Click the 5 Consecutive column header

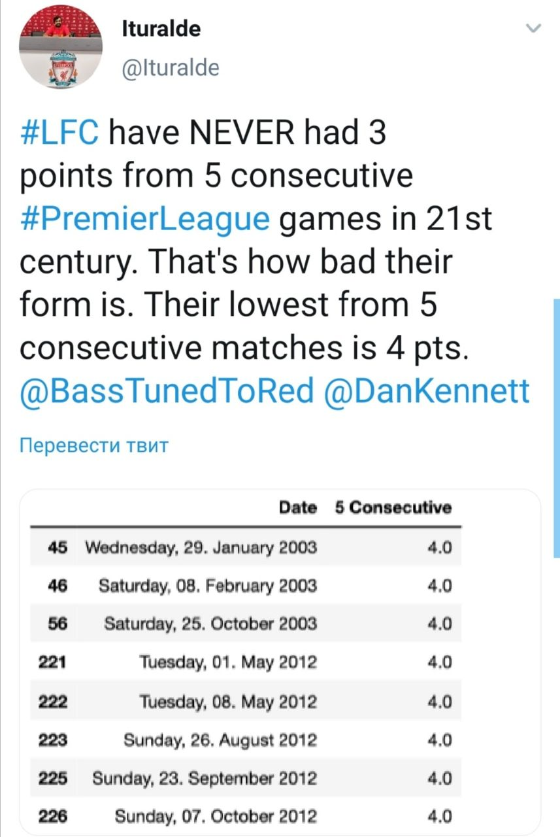tap(392, 507)
